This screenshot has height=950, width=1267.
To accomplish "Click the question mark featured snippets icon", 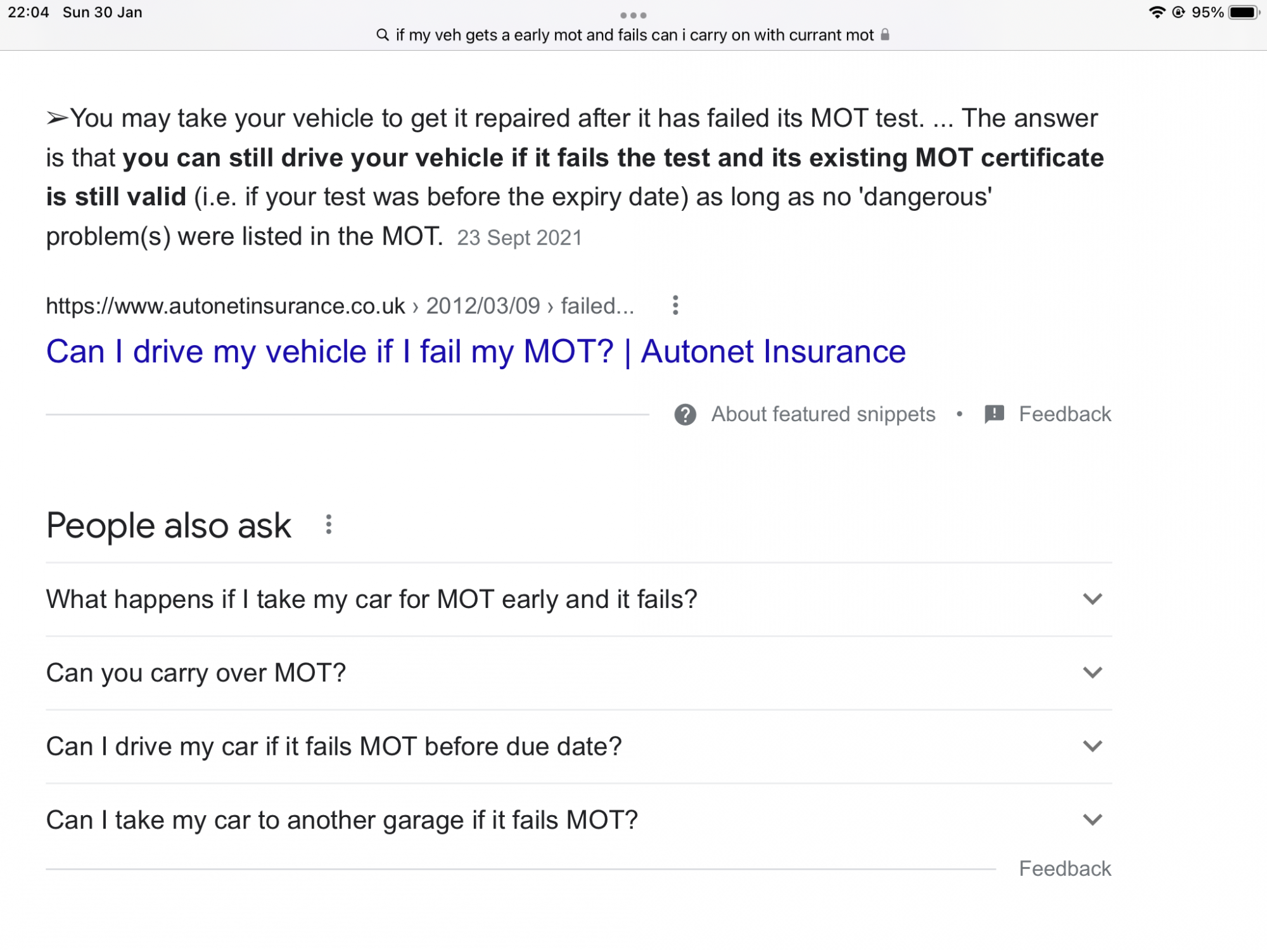I will tap(685, 415).
